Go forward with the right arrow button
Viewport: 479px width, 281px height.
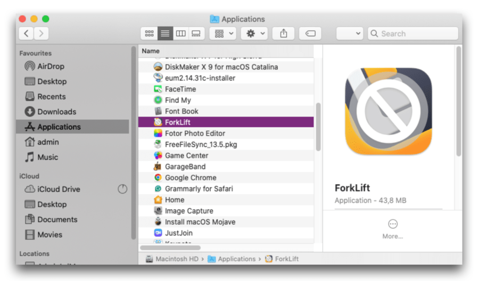tap(41, 34)
